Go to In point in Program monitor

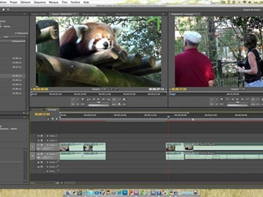[x=212, y=104]
